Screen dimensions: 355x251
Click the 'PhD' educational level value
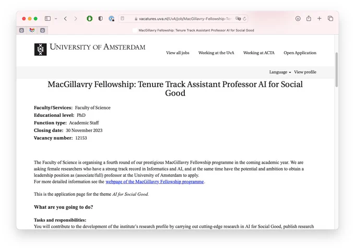pyautogui.click(x=81, y=115)
